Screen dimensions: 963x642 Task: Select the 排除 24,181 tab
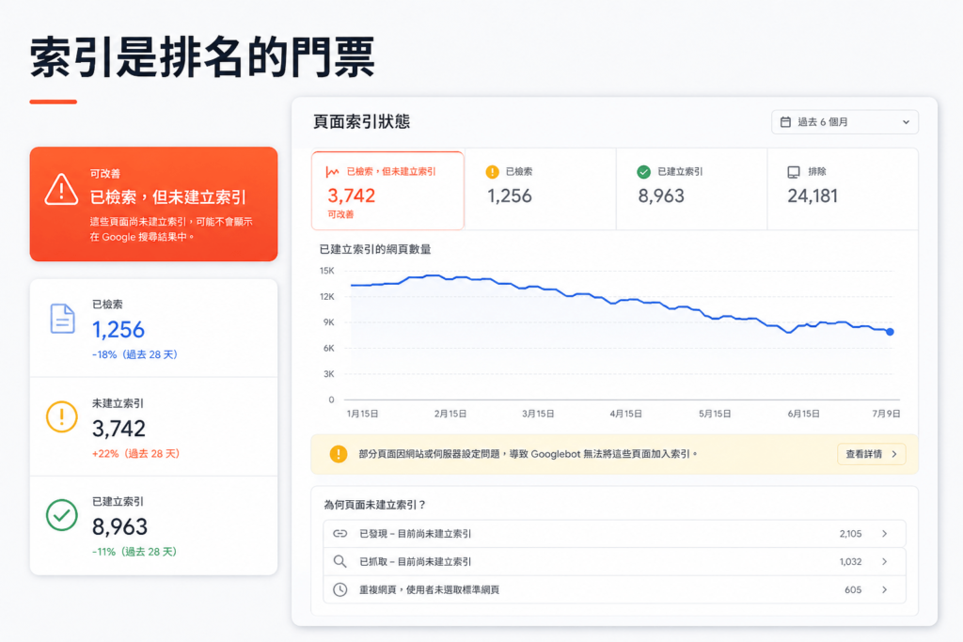[843, 189]
